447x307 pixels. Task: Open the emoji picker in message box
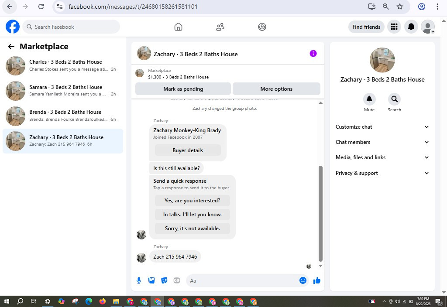(303, 280)
